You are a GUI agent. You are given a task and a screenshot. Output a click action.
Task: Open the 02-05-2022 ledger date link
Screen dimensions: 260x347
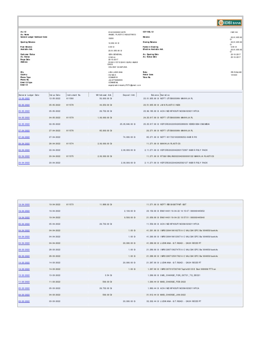[24, 124]
